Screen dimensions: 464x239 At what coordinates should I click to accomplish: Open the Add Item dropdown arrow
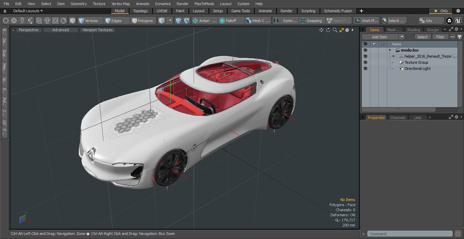tap(402, 37)
